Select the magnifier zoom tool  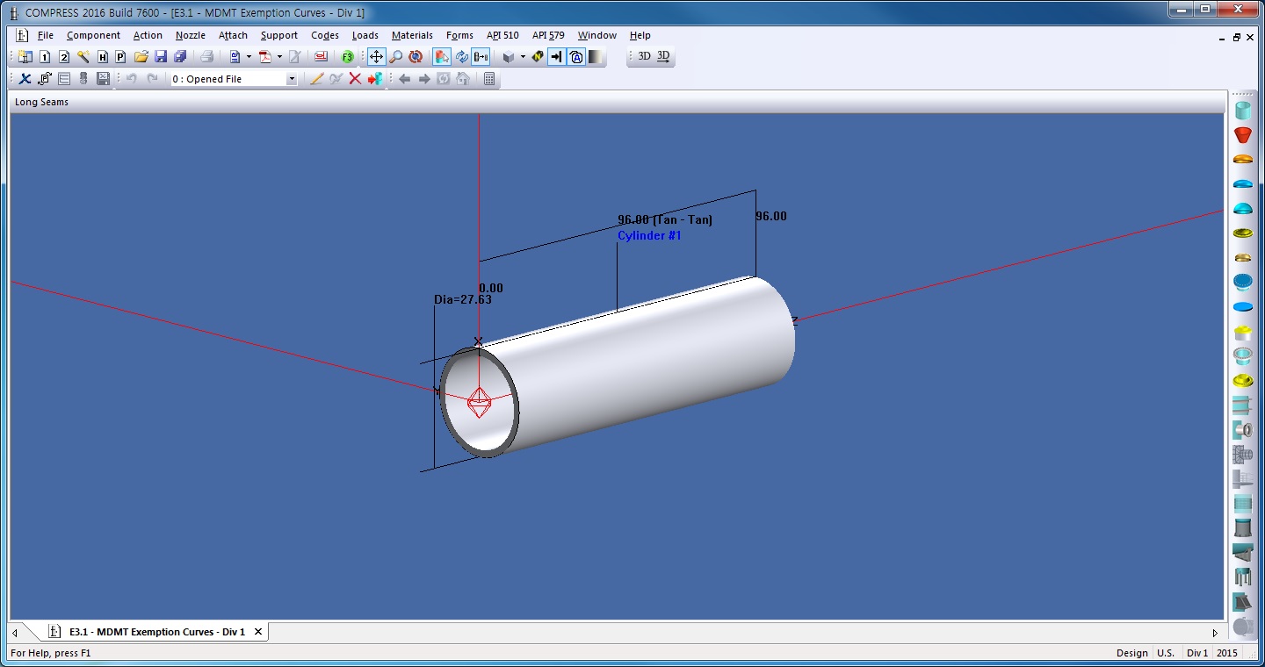pos(396,57)
